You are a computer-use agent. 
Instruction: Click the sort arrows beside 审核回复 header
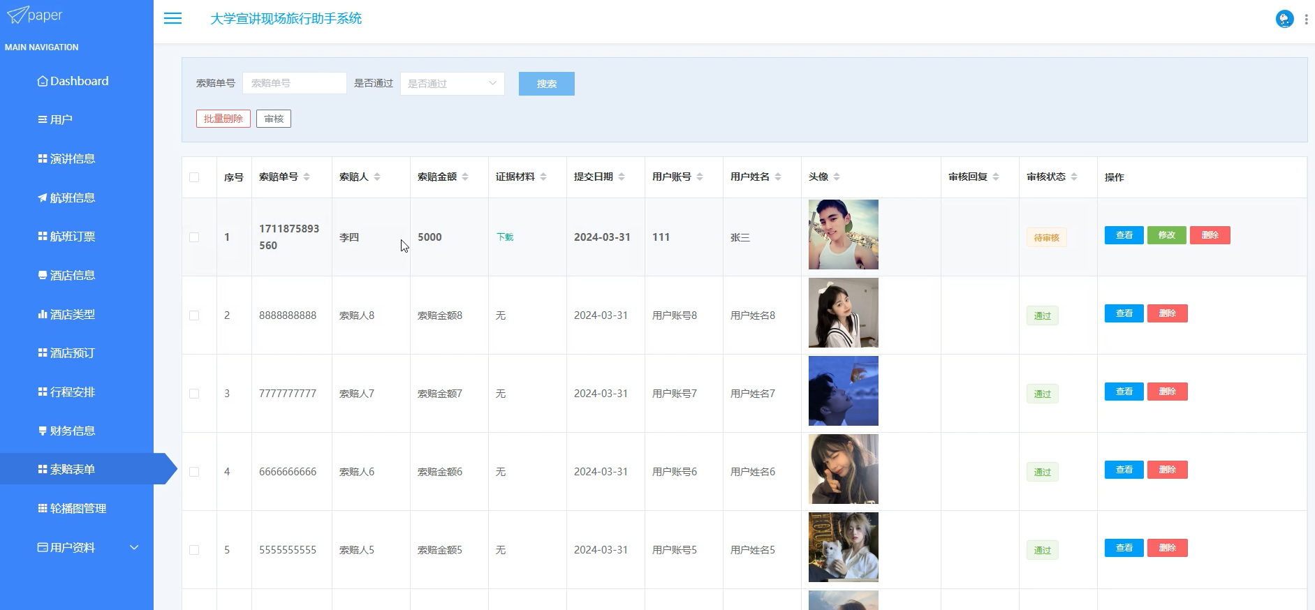(996, 177)
